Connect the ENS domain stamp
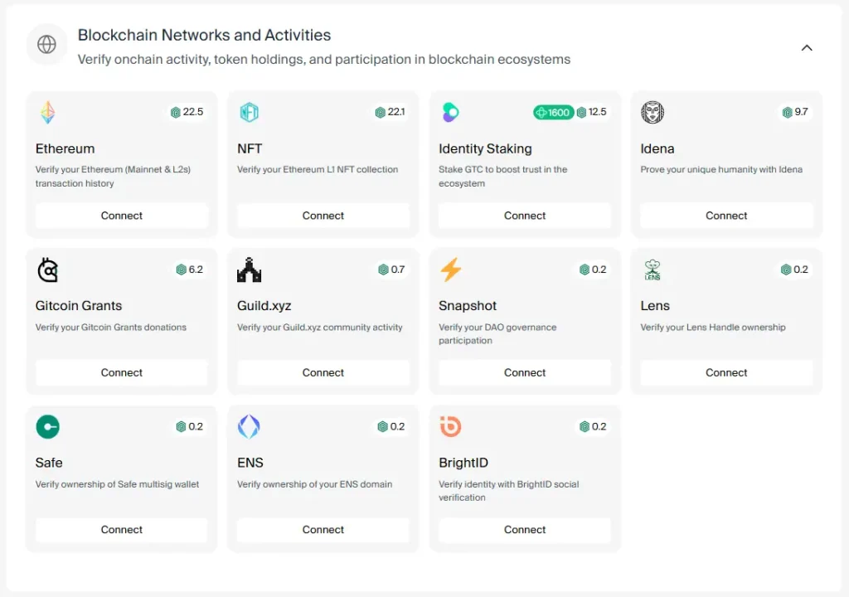Image resolution: width=849 pixels, height=597 pixels. click(x=323, y=530)
